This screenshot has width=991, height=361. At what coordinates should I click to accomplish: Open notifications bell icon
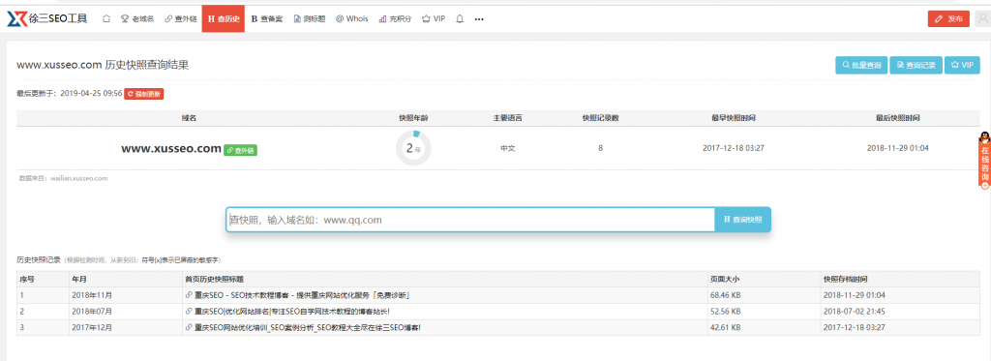click(x=460, y=19)
